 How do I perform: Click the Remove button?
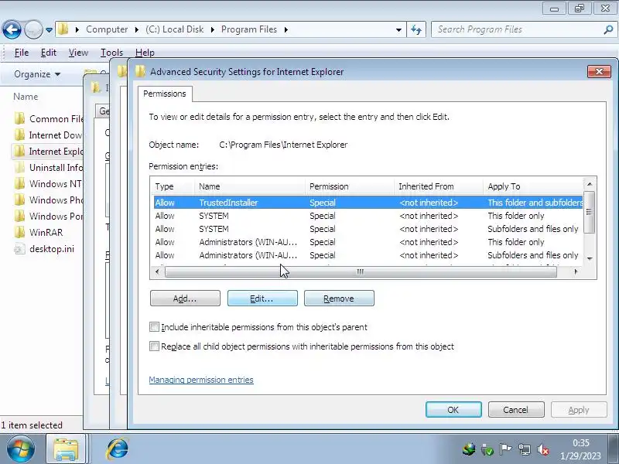[x=339, y=299]
